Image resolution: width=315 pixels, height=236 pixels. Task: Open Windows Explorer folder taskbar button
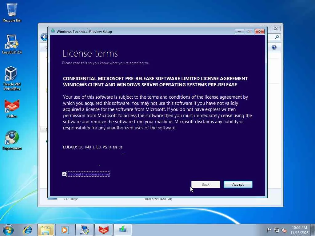pyautogui.click(x=46, y=230)
